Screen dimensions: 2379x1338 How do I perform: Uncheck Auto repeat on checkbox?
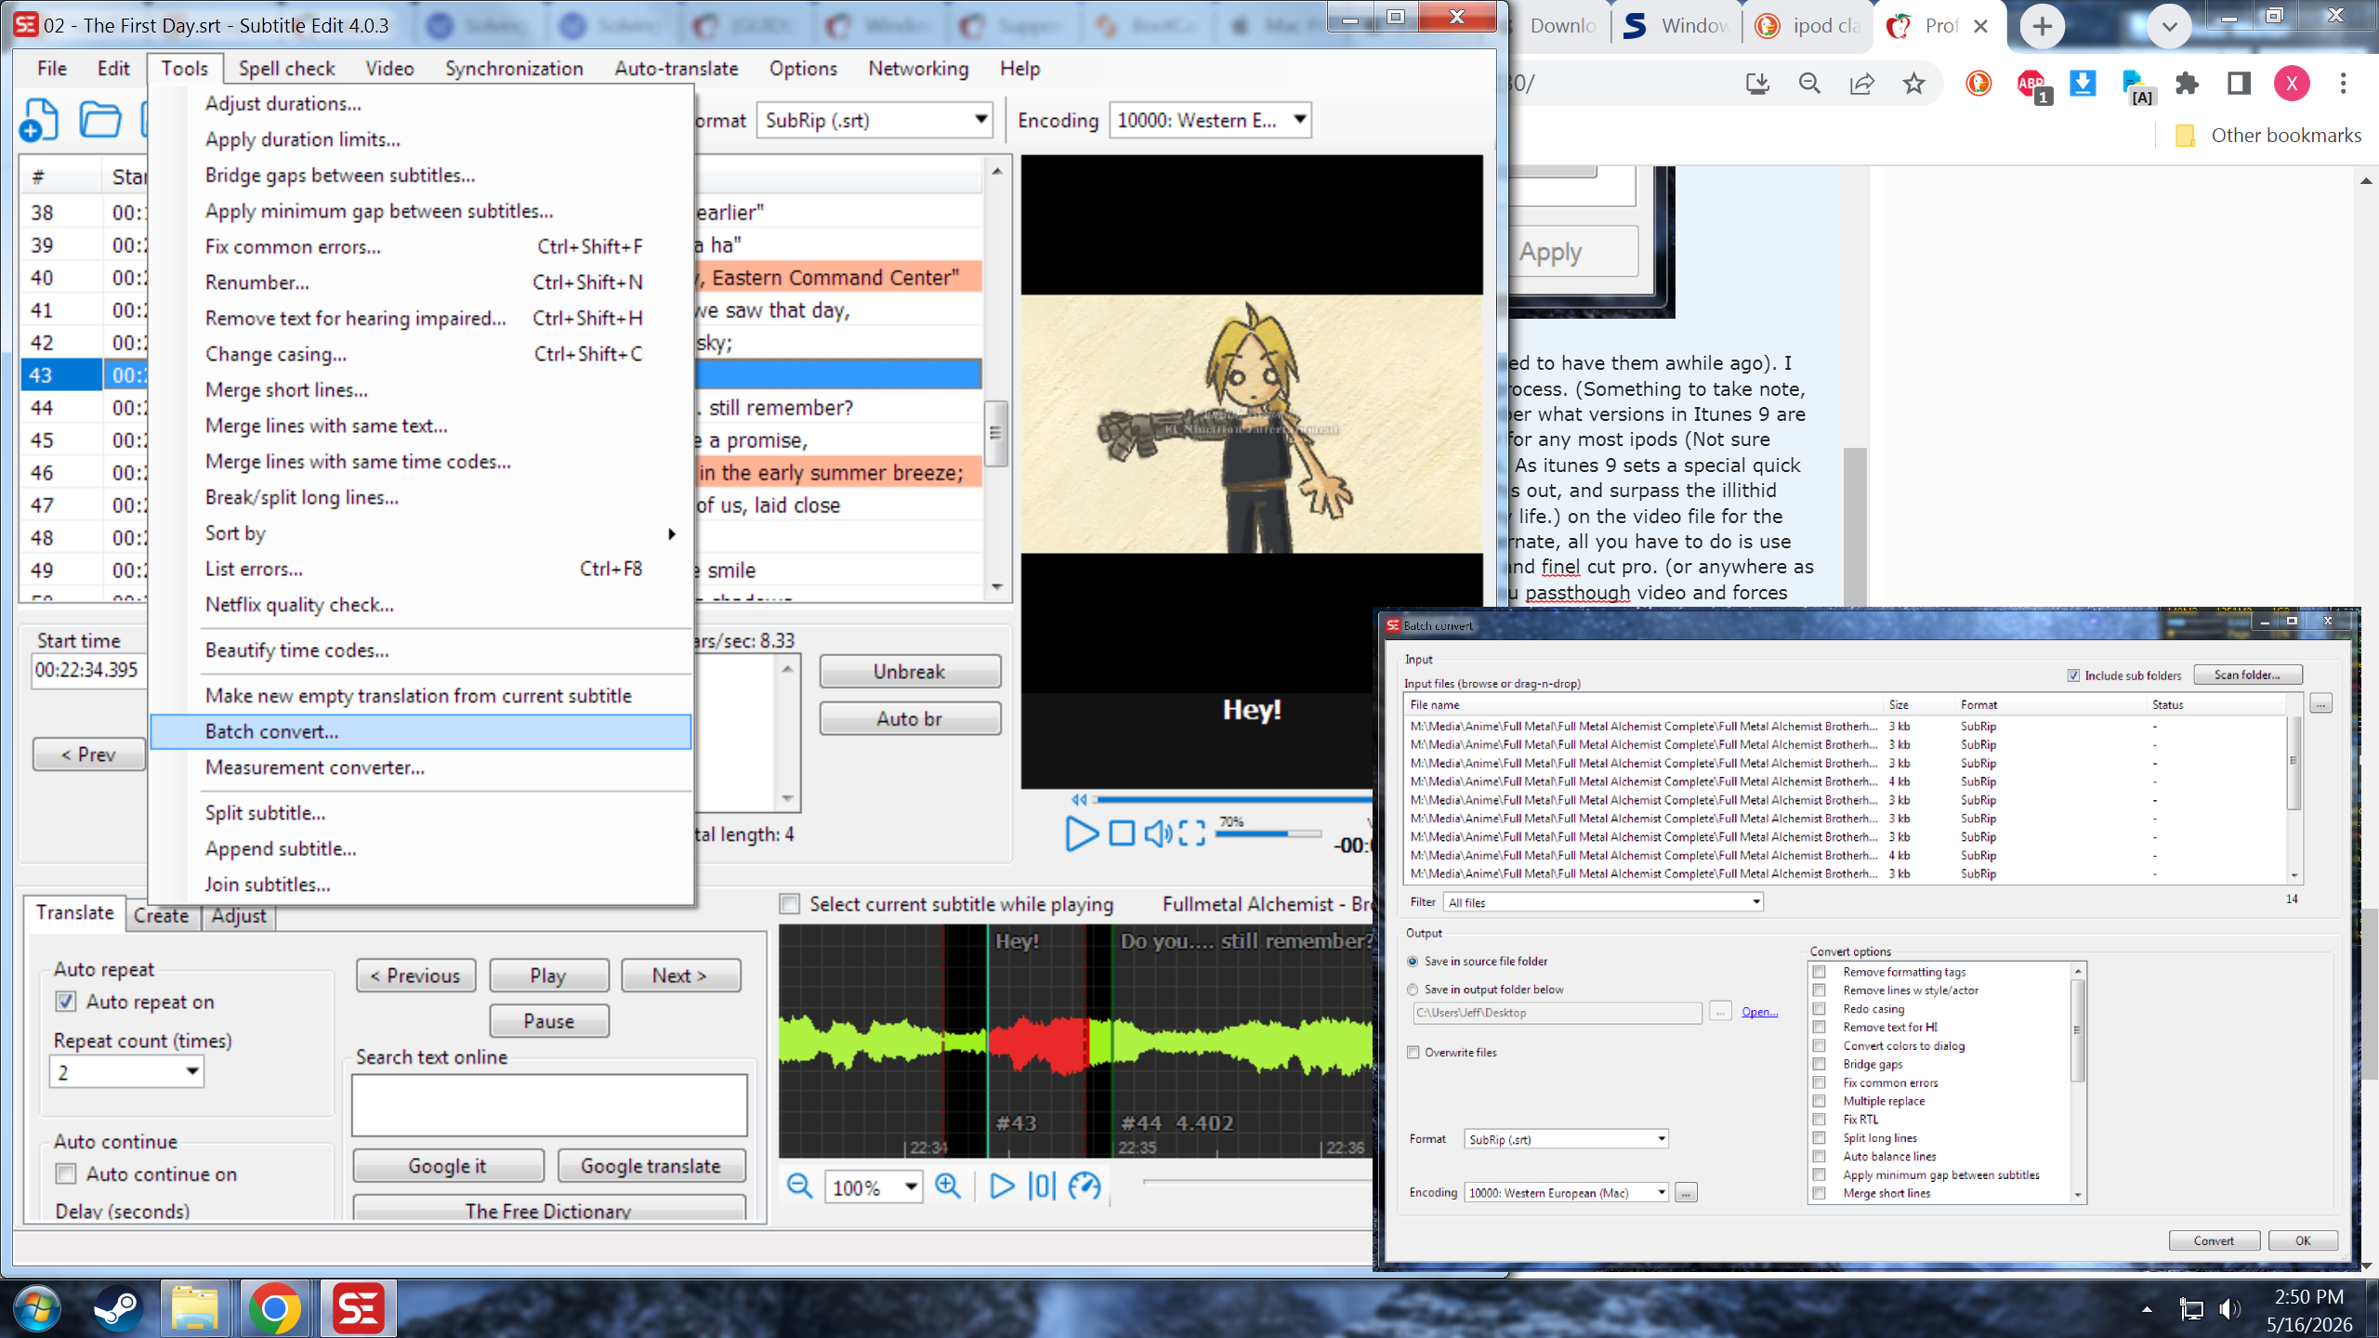tap(65, 1002)
